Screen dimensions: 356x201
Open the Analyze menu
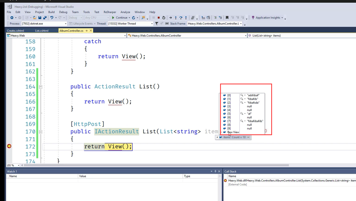(125, 12)
